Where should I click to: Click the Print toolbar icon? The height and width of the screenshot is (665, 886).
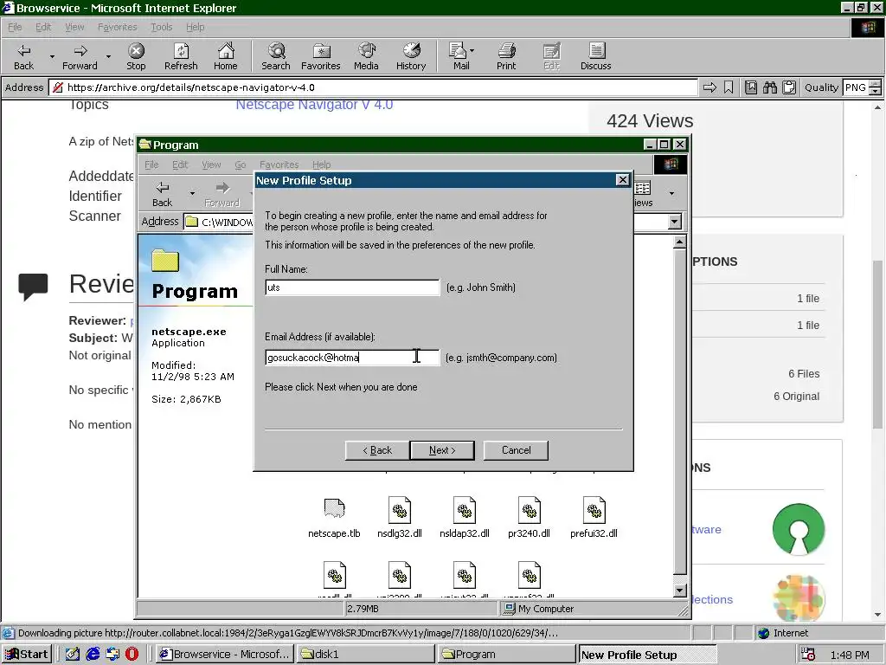pyautogui.click(x=506, y=56)
